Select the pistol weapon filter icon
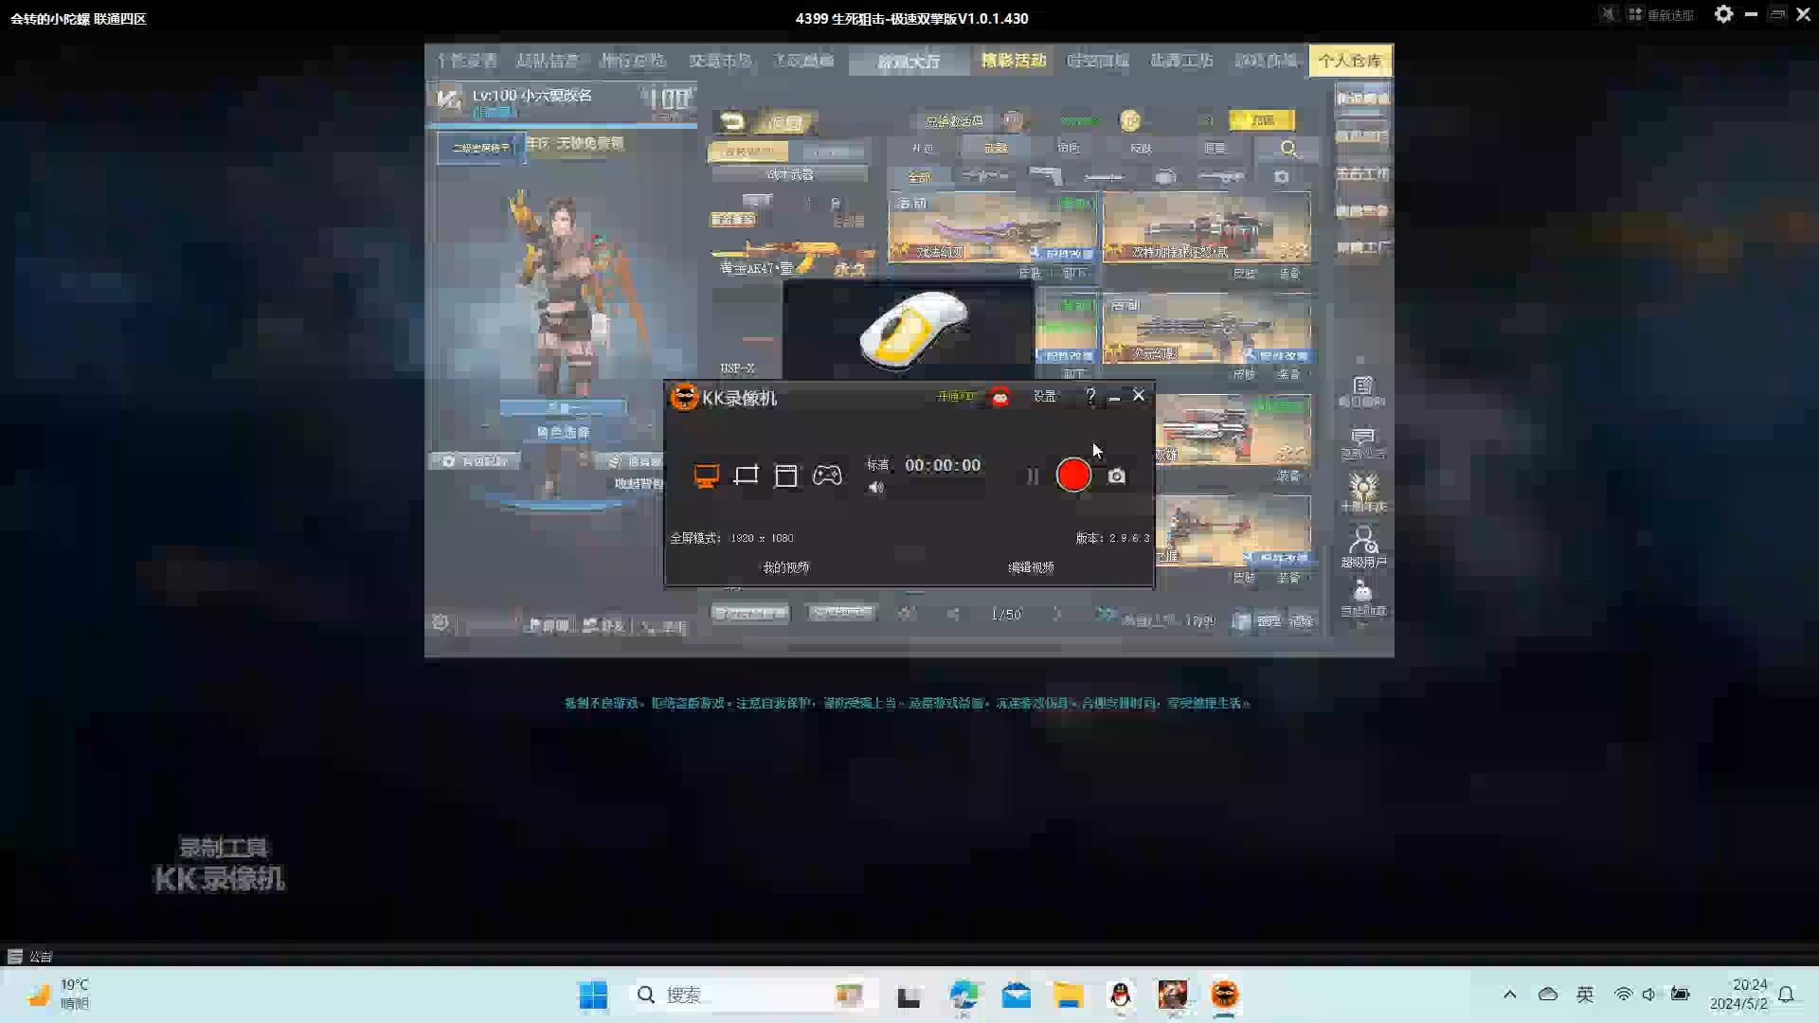This screenshot has height=1023, width=1819. (1046, 176)
